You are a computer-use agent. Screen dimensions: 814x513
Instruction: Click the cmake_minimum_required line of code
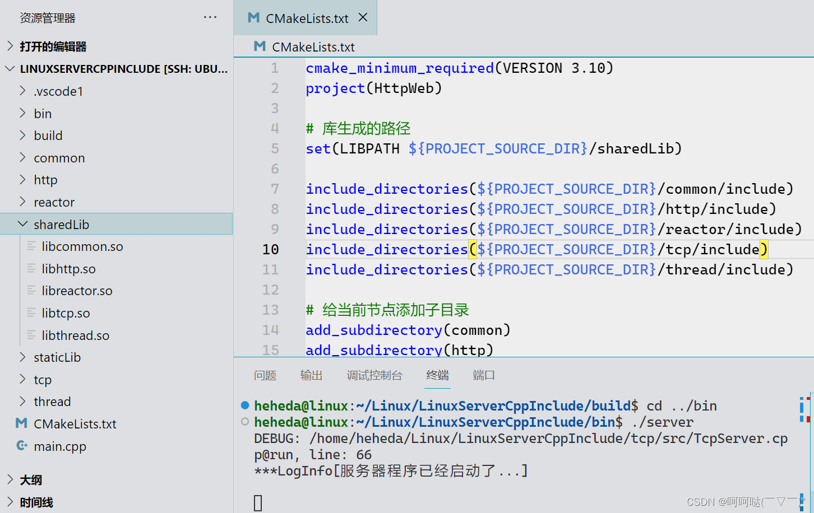pyautogui.click(x=460, y=68)
